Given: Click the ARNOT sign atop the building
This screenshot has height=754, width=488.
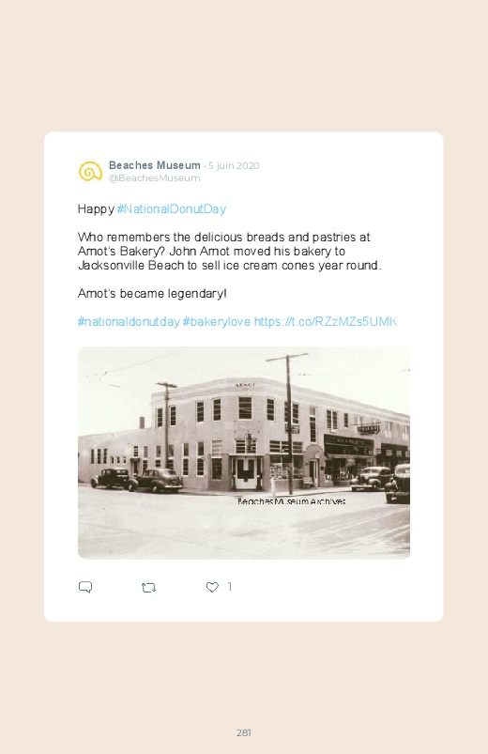Looking at the screenshot, I should [245, 385].
